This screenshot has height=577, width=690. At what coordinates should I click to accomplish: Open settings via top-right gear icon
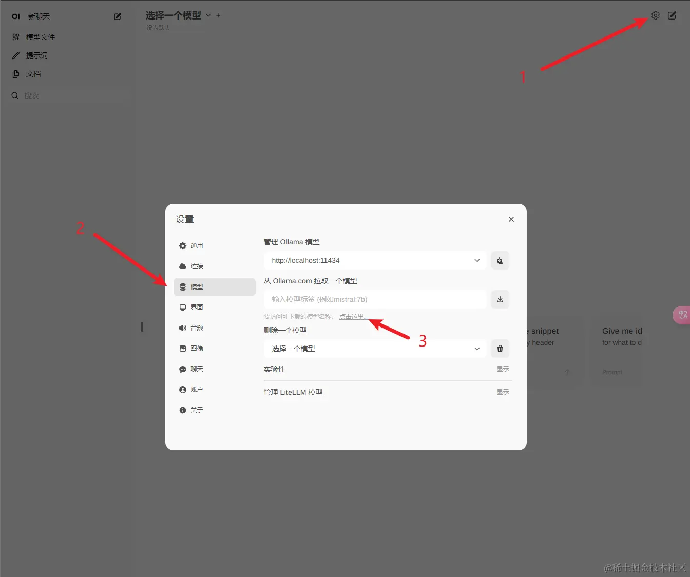656,16
